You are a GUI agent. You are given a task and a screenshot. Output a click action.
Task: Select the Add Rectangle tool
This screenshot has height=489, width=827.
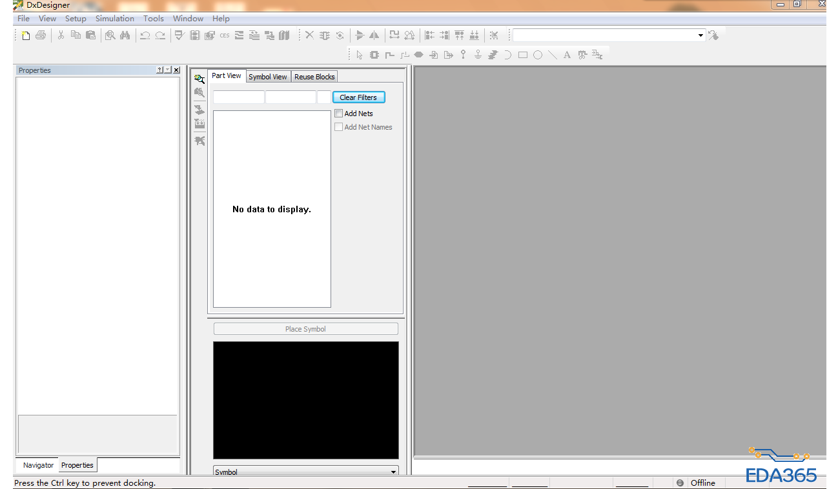pos(523,55)
